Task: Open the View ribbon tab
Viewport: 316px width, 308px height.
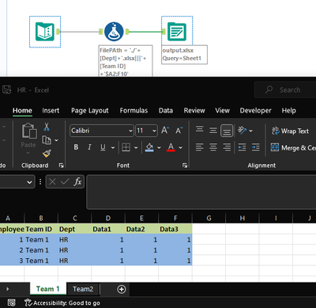Action: (x=222, y=111)
